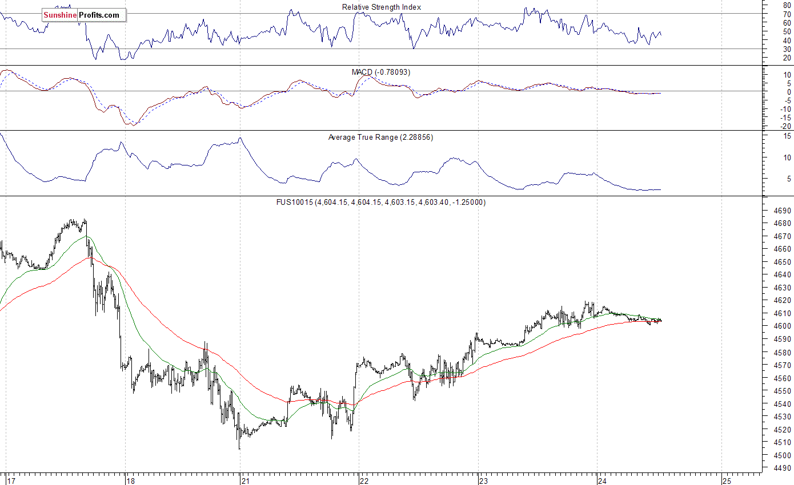Screen dimensions: 794x485
Task: Click the 4620 price axis value
Action: click(x=781, y=301)
